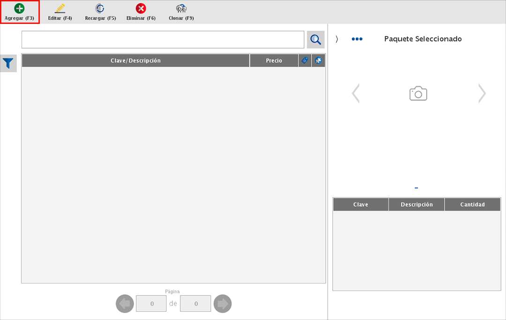Collapse the Paquete Seleccionado side panel
Image resolution: width=506 pixels, height=320 pixels.
coord(336,39)
